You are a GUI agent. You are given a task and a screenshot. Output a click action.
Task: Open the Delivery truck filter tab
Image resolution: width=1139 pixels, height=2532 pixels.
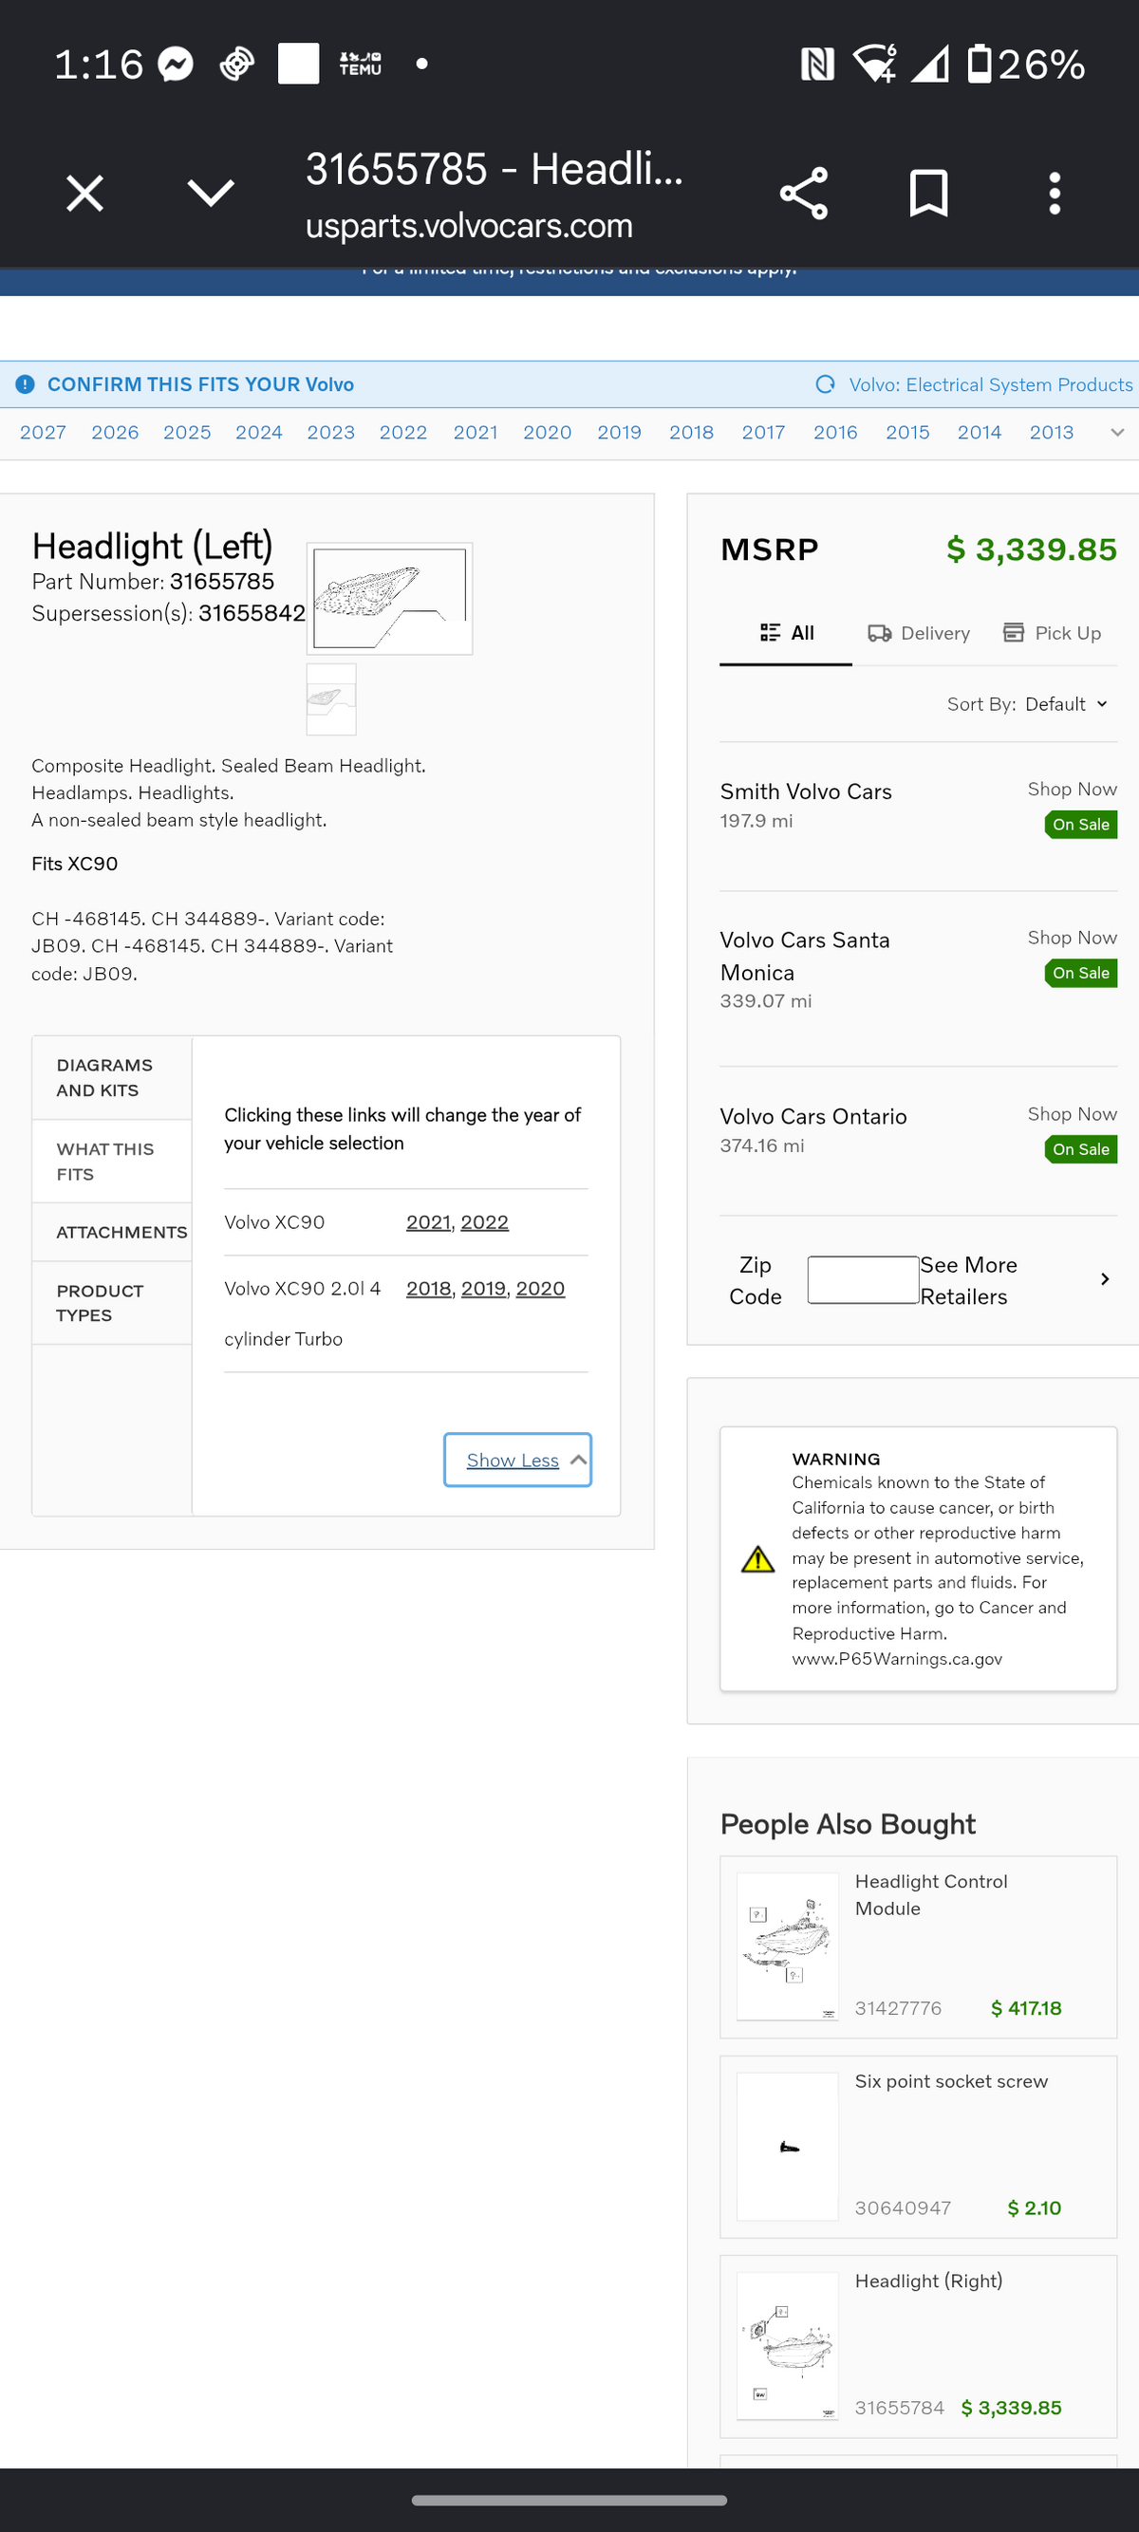pos(918,633)
